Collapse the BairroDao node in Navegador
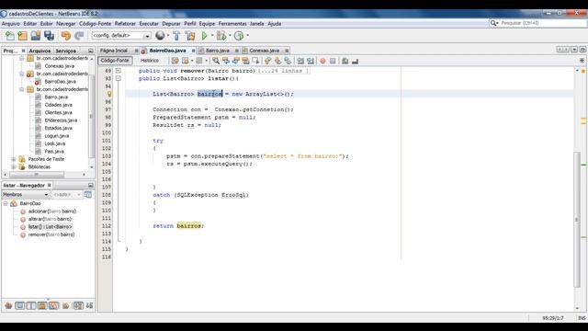This screenshot has width=588, height=331. click(x=6, y=203)
